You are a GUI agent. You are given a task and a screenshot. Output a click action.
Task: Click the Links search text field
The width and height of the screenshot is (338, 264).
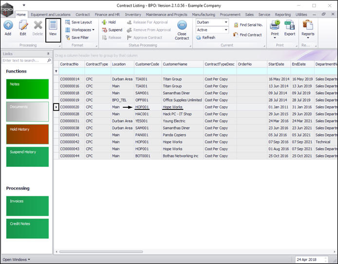click(24, 61)
